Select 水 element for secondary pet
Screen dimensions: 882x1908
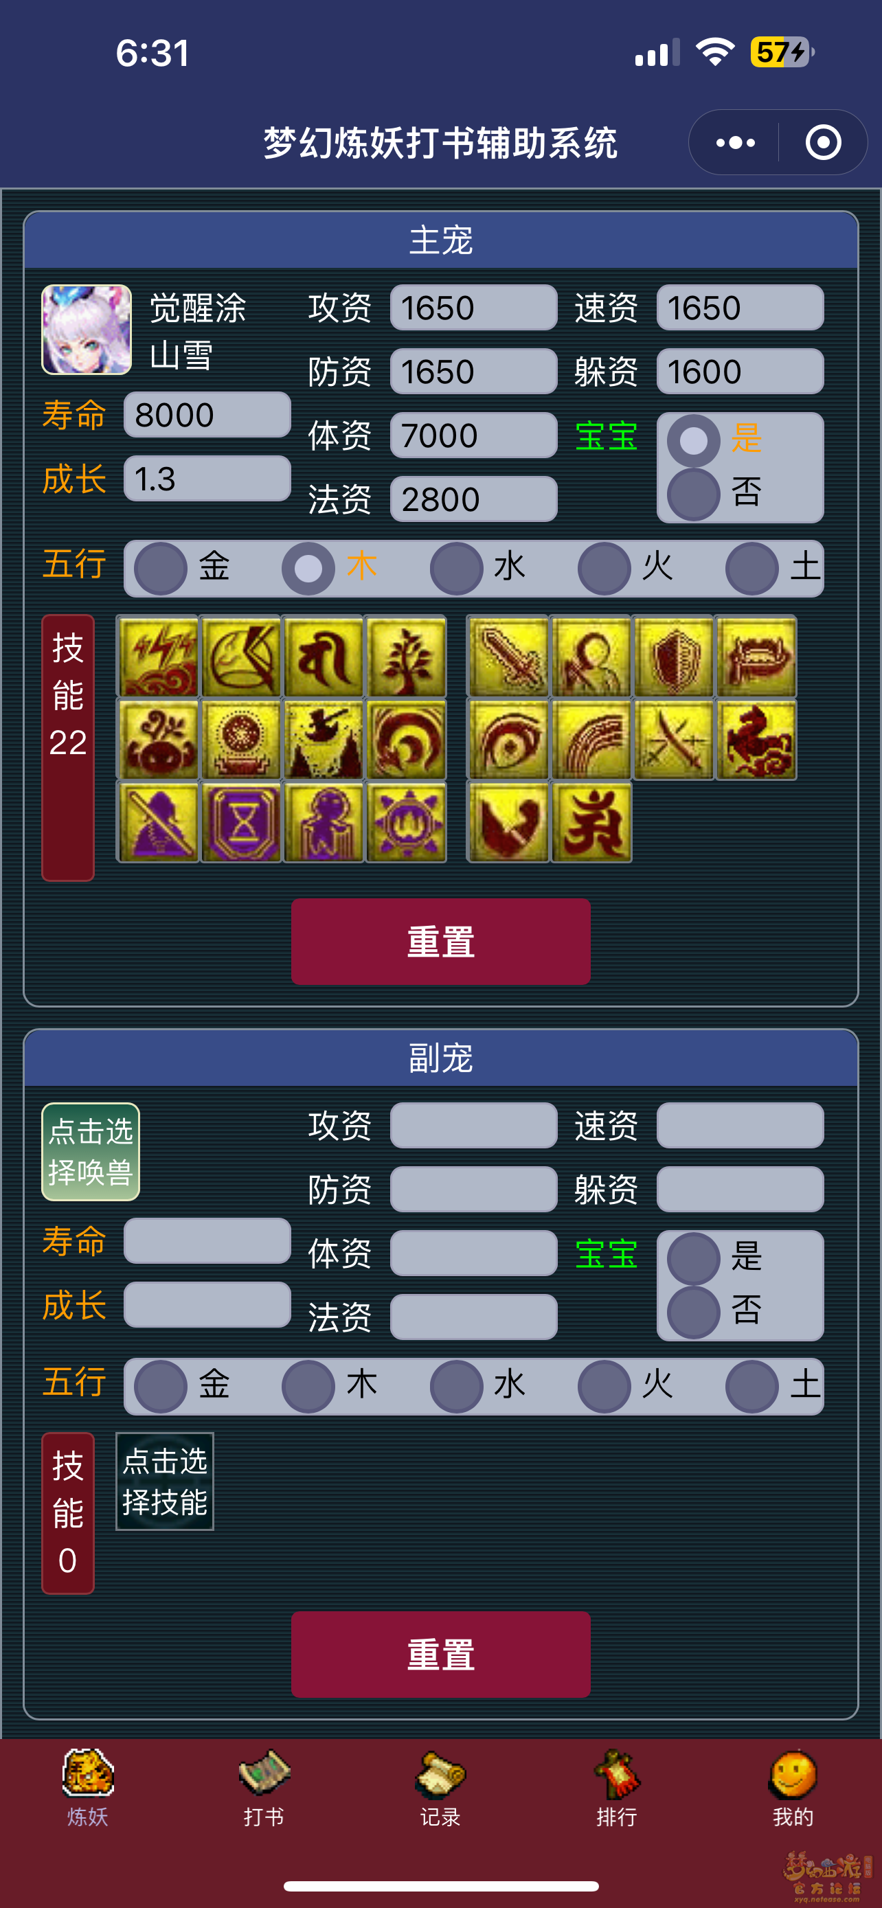(478, 1386)
